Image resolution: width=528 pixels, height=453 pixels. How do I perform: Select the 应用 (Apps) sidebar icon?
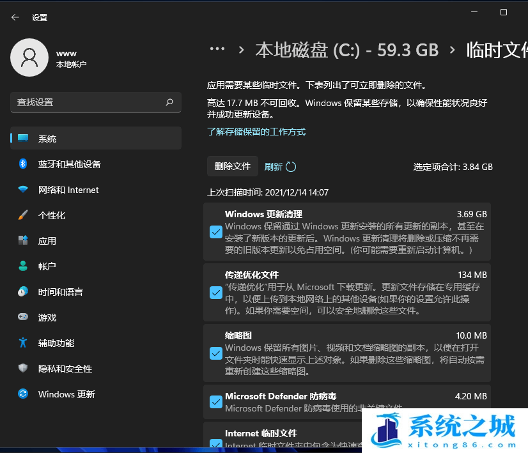(24, 241)
